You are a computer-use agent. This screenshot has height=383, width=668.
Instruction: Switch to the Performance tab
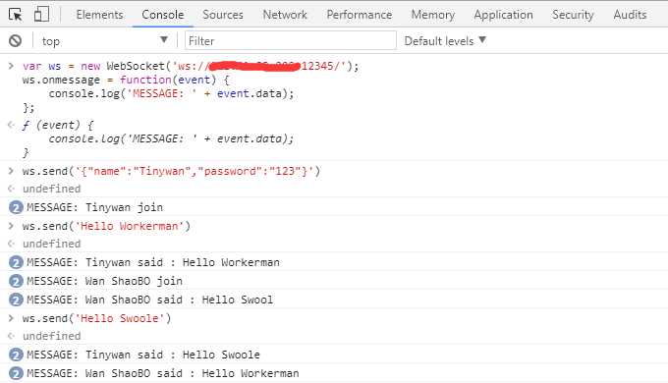point(360,15)
